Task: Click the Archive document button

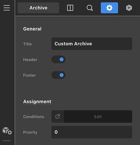Action: (38, 8)
